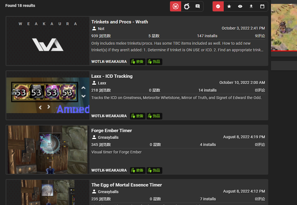Sort results by star rating icon

(229, 6)
